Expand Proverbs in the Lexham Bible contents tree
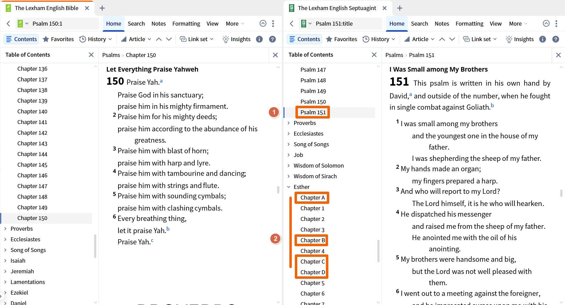Screen dimensions: 565x305 click(x=5, y=229)
